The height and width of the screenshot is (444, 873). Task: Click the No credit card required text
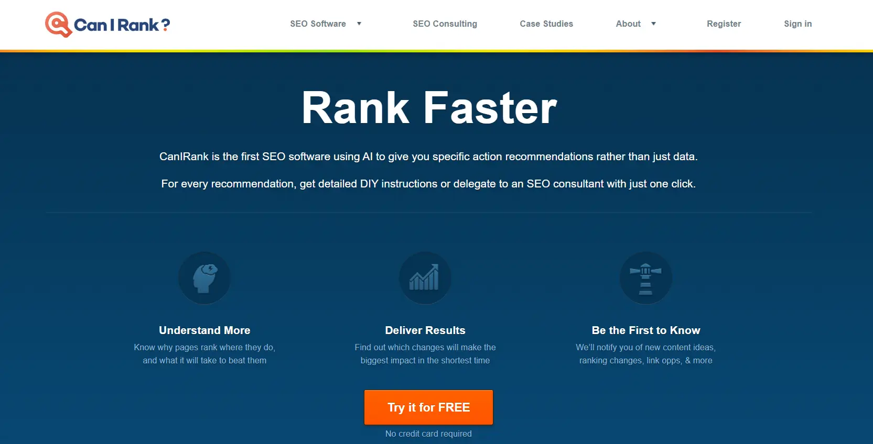tap(428, 434)
